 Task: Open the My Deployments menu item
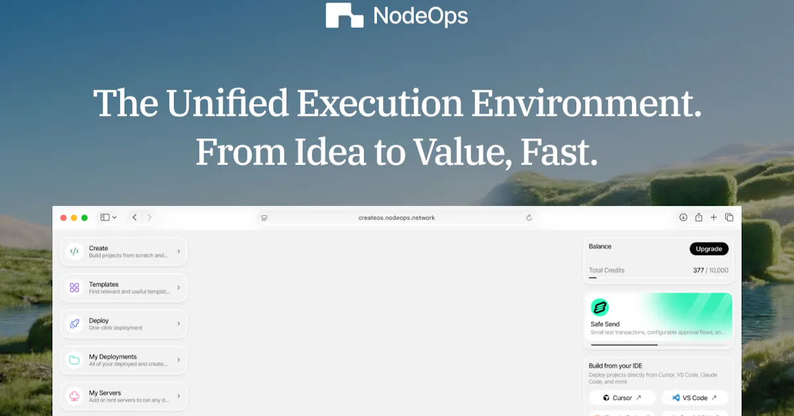124,360
